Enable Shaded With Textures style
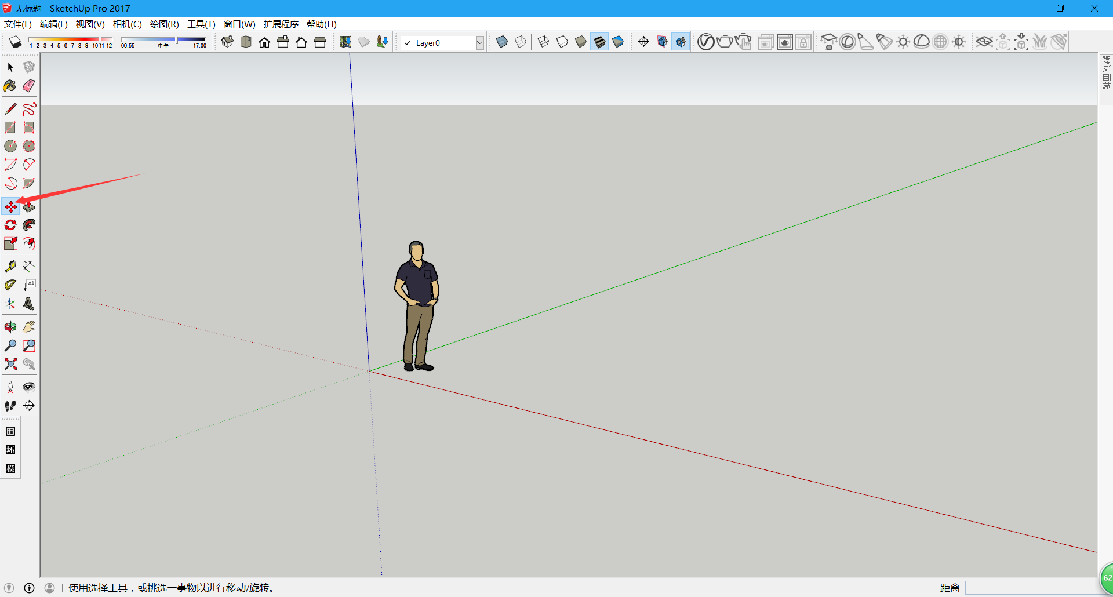Viewport: 1113px width, 597px height. [599, 42]
